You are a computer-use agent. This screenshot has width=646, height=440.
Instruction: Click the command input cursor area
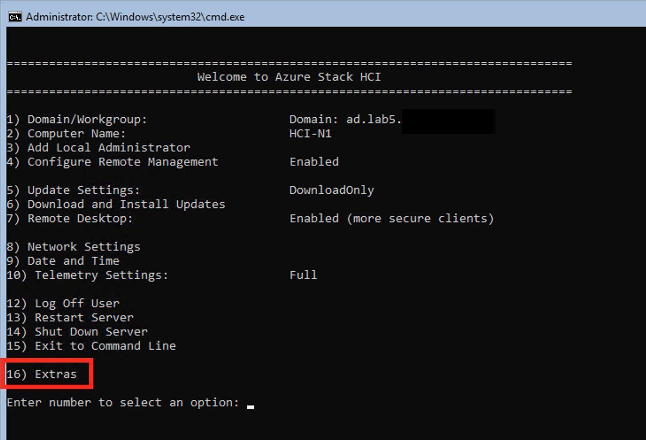250,403
